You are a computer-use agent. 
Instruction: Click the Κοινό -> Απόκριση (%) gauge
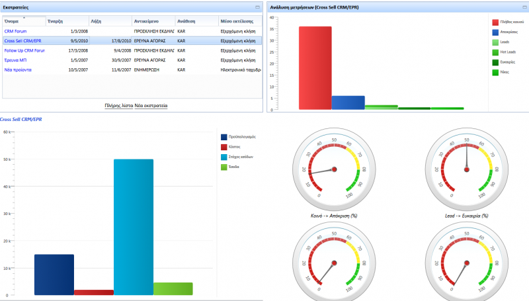[x=334, y=169]
